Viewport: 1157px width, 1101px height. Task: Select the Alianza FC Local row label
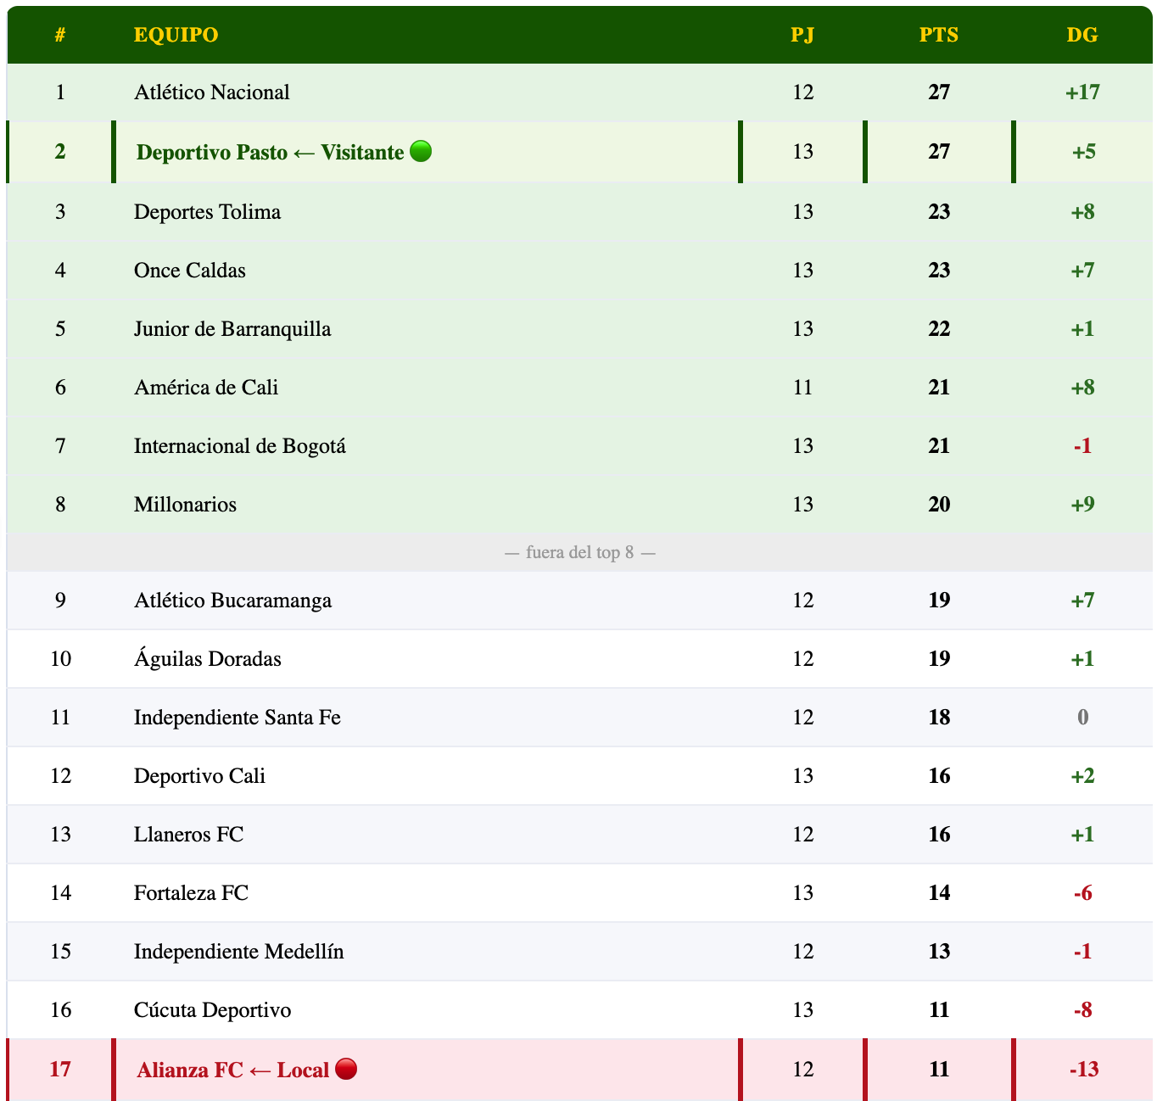click(x=232, y=1070)
